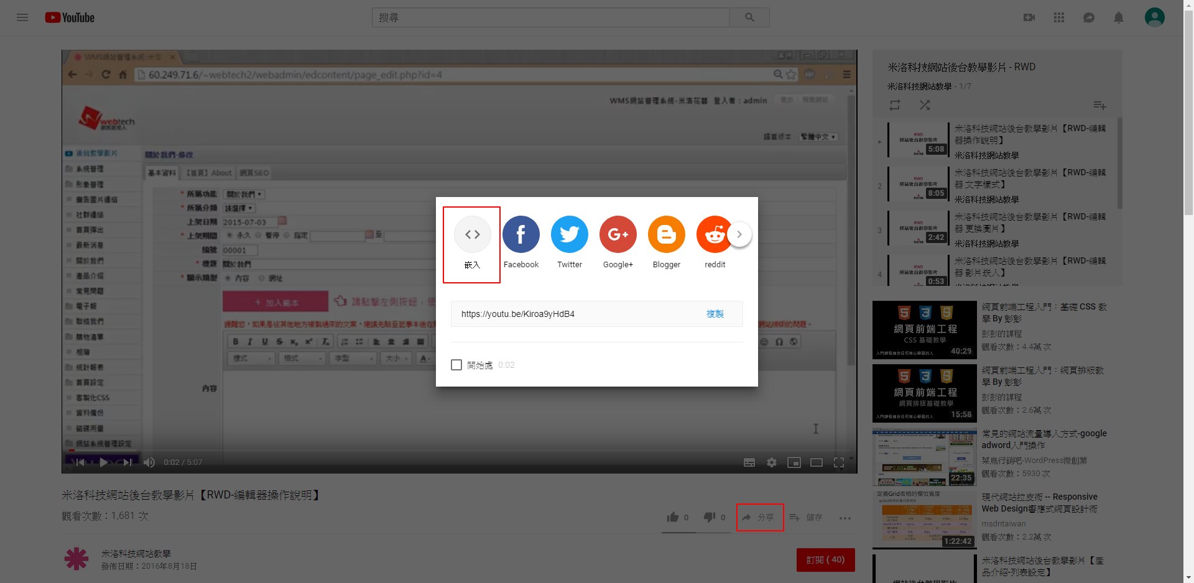This screenshot has height=583, width=1194.
Task: Subscribe to the channel with the red button
Action: tap(825, 559)
